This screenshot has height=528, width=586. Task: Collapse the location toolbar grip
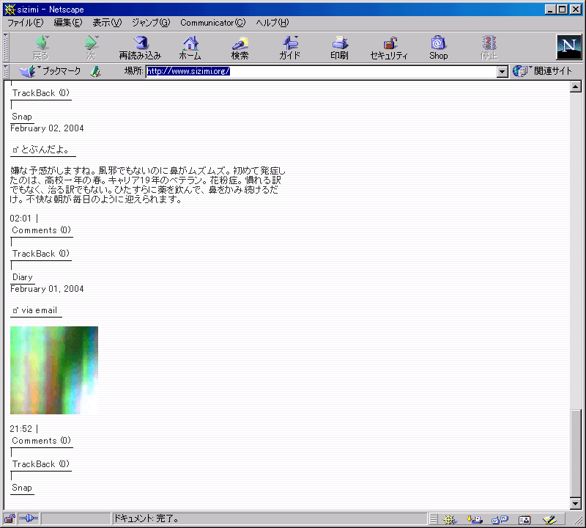(x=6, y=71)
